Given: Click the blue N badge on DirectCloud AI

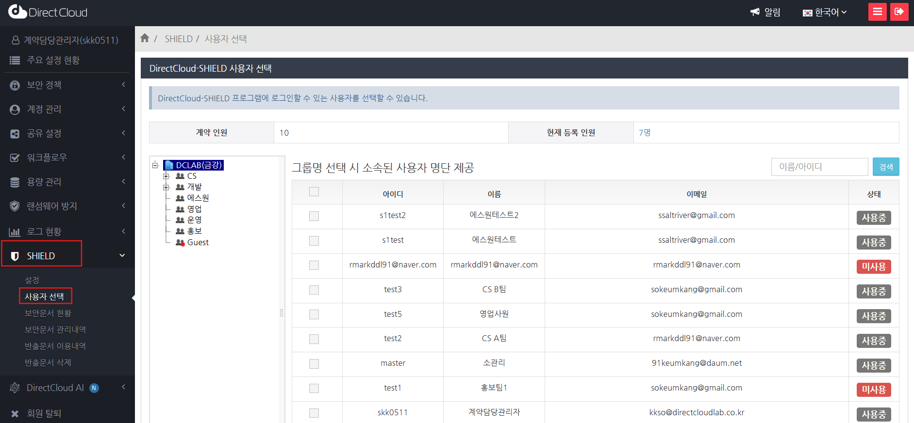Looking at the screenshot, I should [x=94, y=388].
